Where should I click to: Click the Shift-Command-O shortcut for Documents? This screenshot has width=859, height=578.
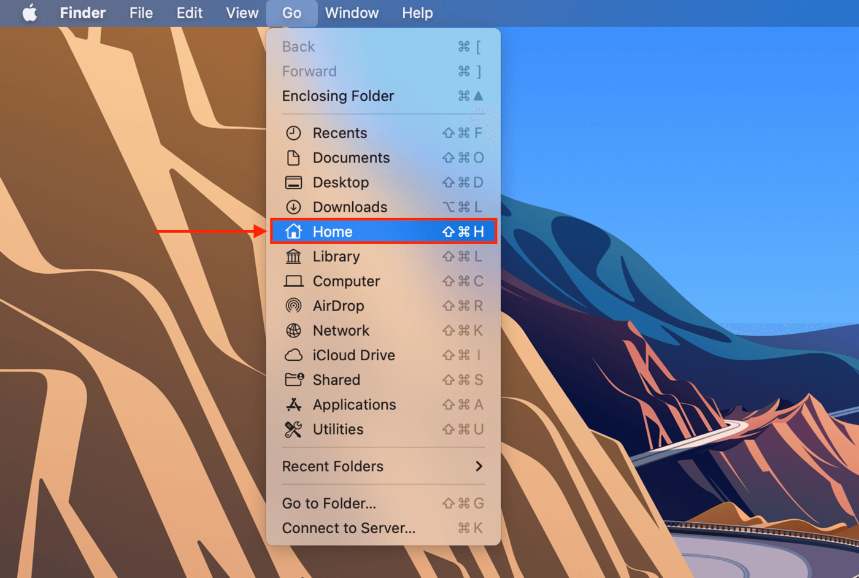pos(463,158)
